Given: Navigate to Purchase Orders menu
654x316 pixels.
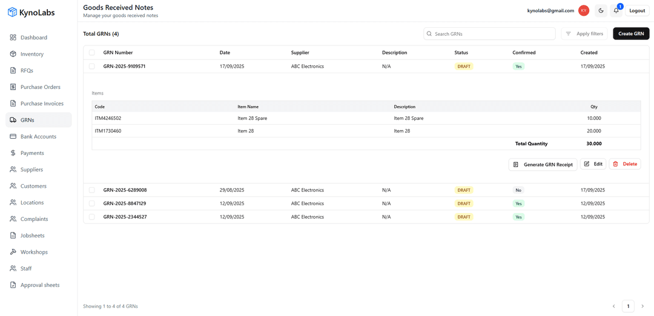Looking at the screenshot, I should coord(40,87).
